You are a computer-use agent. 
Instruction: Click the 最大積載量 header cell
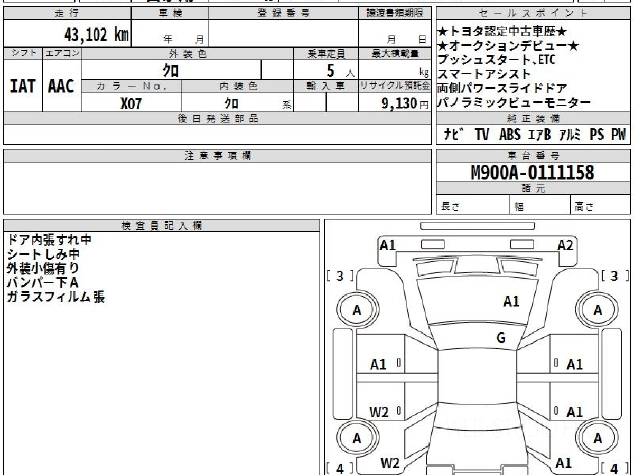[x=395, y=53]
